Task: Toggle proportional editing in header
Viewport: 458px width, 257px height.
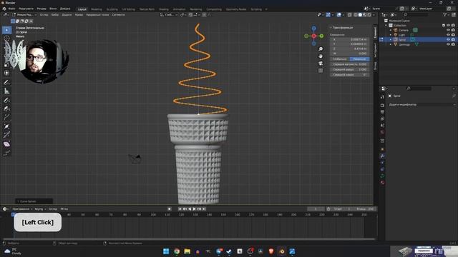Action: (x=204, y=14)
